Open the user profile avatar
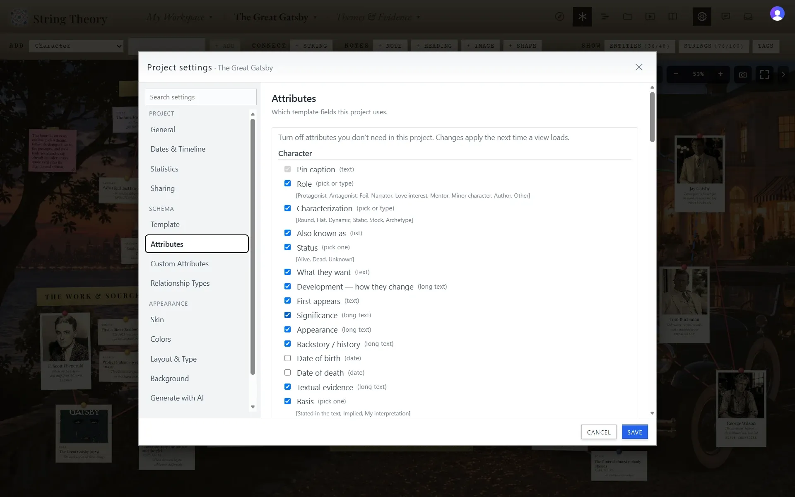The height and width of the screenshot is (497, 795). [777, 14]
